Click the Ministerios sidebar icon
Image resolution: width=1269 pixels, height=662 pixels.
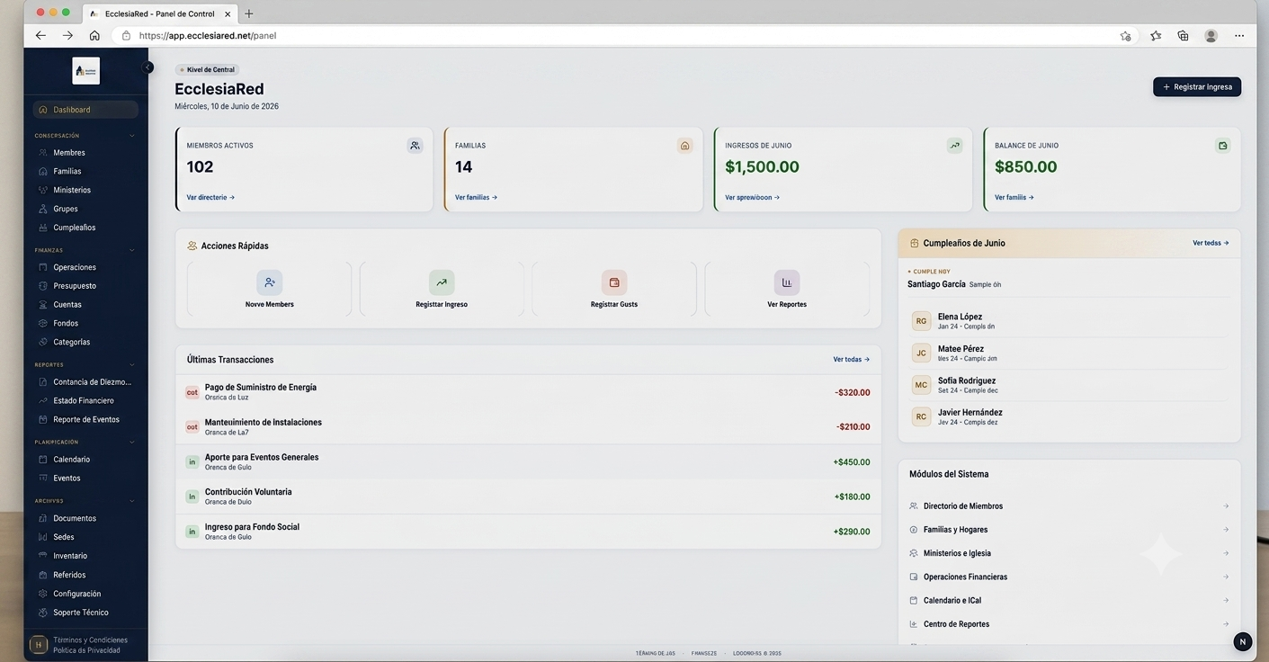point(42,190)
